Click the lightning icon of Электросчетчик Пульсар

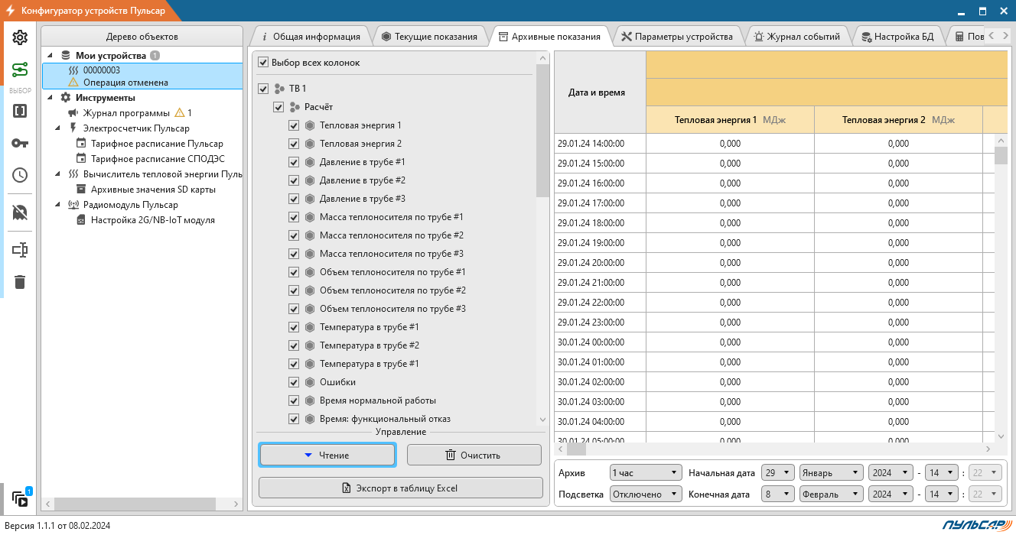click(x=73, y=128)
